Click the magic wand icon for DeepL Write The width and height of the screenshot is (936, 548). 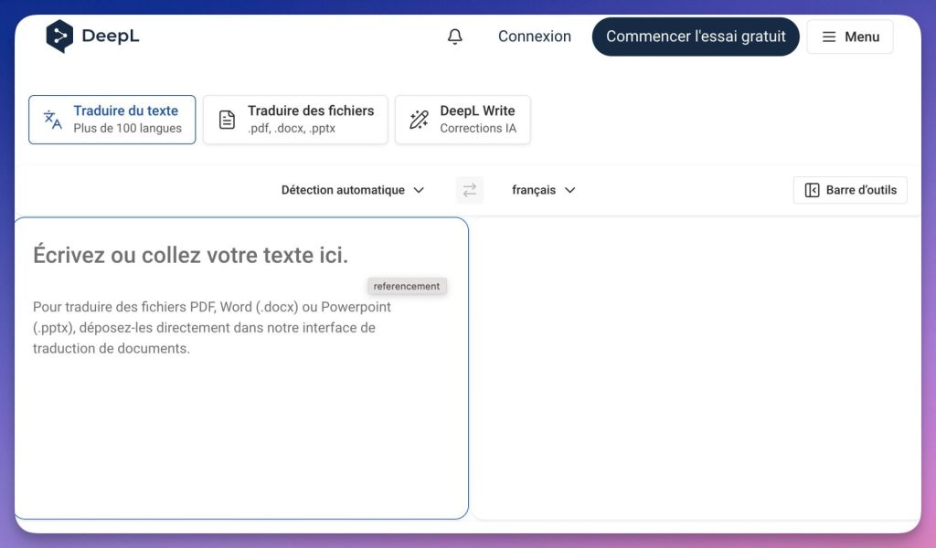419,119
